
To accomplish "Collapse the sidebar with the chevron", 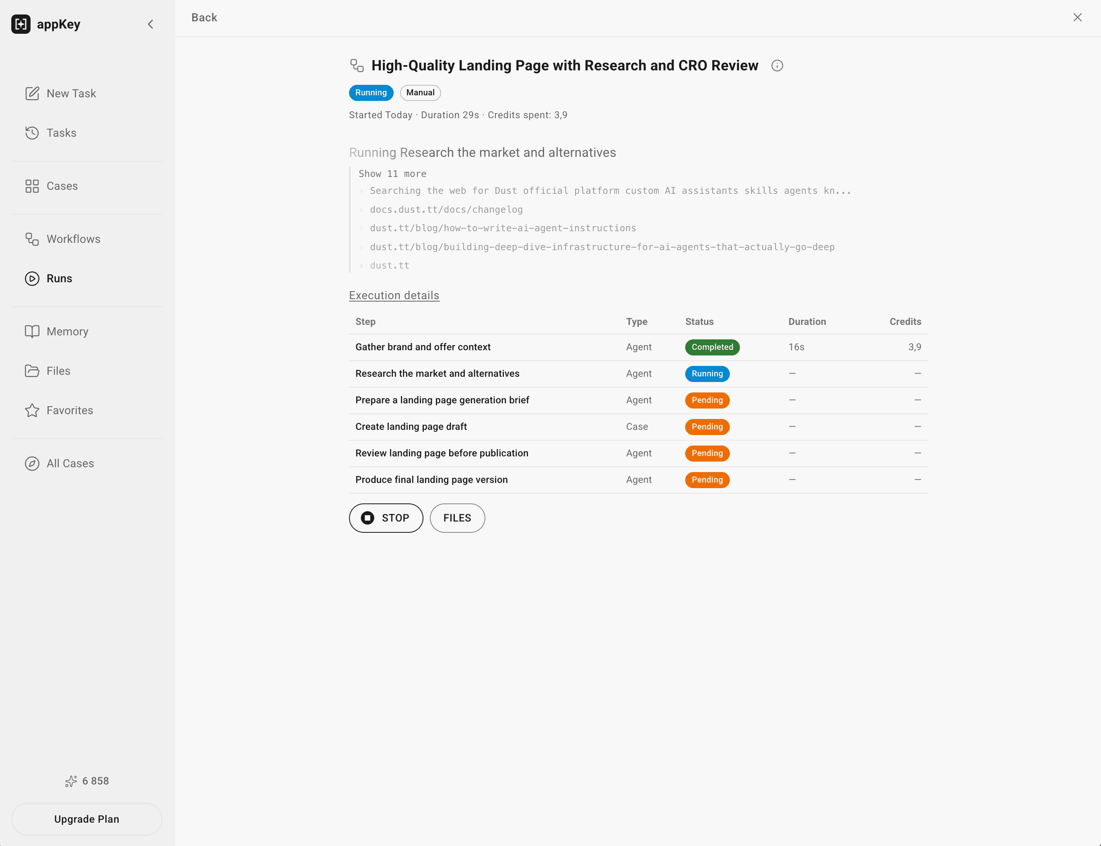I will pos(151,24).
